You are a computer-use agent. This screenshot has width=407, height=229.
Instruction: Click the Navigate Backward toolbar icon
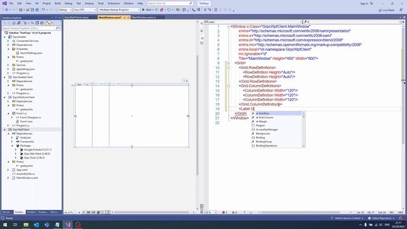click(7, 10)
